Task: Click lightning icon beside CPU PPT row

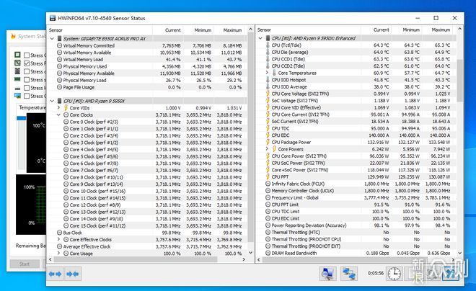Action: pyautogui.click(x=268, y=176)
